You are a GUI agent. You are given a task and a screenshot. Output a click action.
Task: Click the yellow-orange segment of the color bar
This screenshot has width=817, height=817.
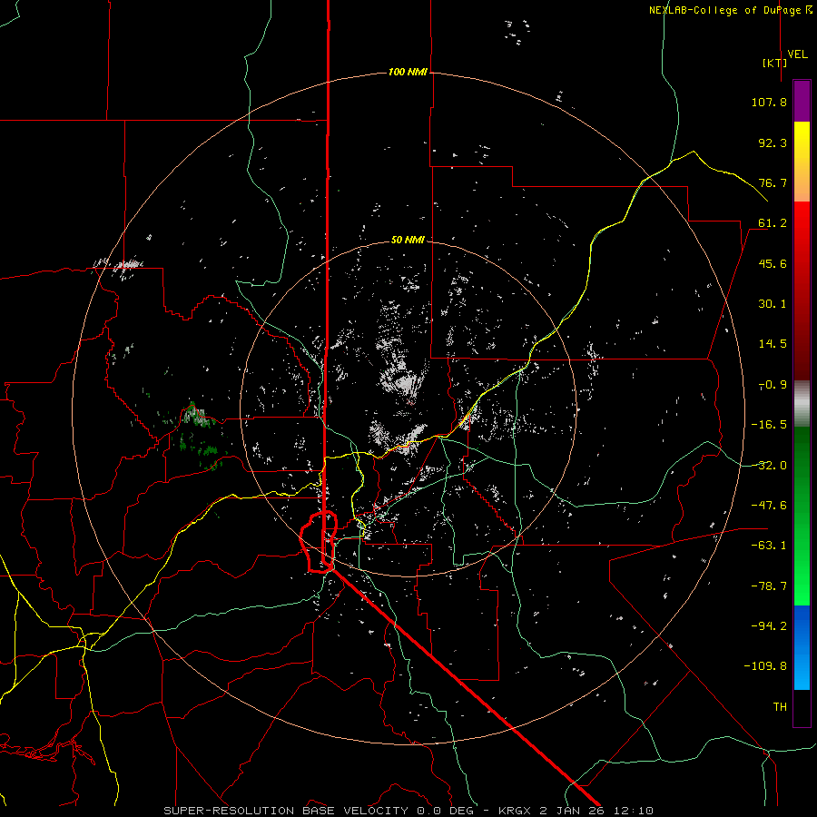(x=802, y=162)
